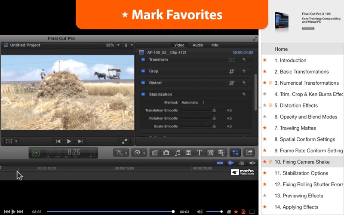
Task: Open the Photos browser camera icon
Action: pos(166,153)
